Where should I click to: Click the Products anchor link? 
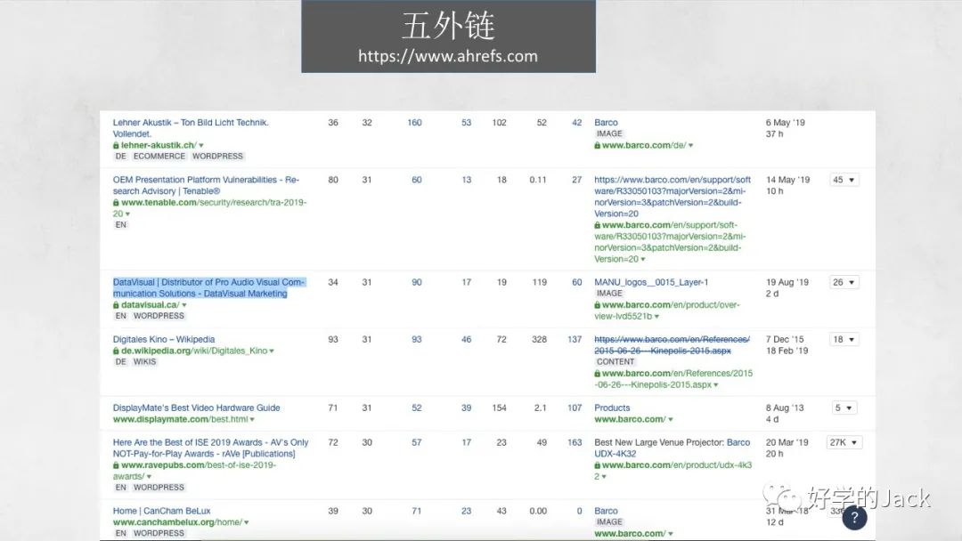click(611, 407)
